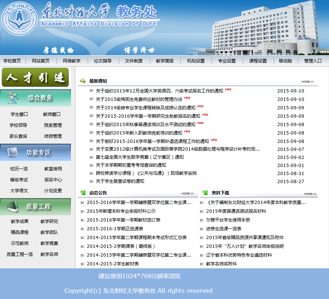
Task: Click the people icon in 综合教务 banner
Action: 12,98
